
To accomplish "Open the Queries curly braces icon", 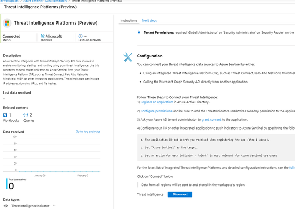I will [26, 115].
